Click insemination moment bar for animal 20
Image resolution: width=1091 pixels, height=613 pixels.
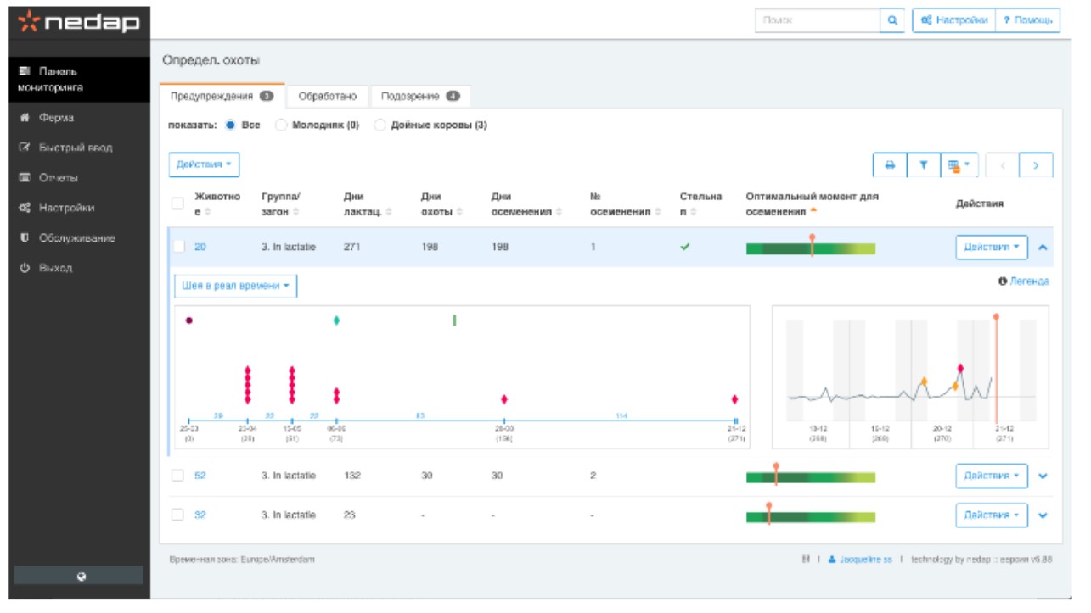(811, 248)
